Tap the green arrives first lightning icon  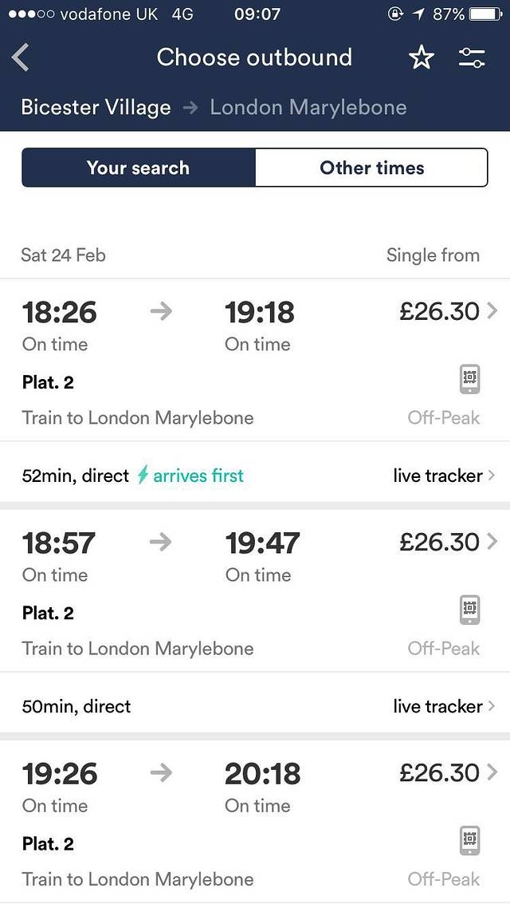[143, 476]
